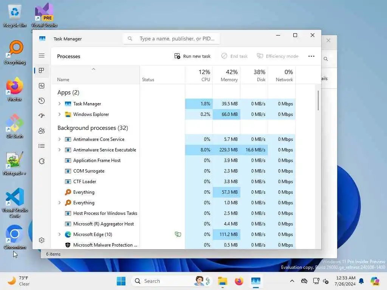Screen dimensions: 387x290
Task: Select CTF Loader process row
Action: point(173,182)
